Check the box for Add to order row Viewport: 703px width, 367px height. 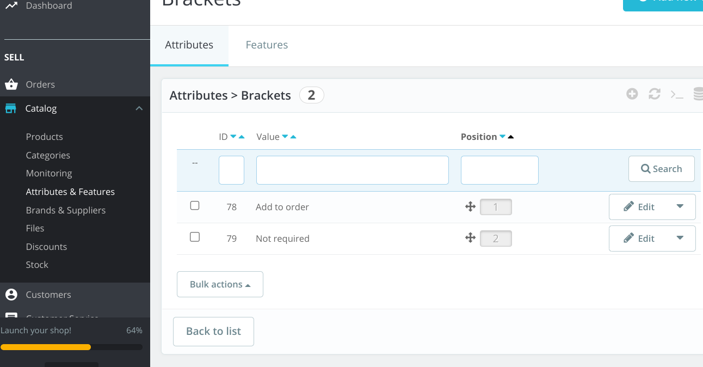[195, 206]
